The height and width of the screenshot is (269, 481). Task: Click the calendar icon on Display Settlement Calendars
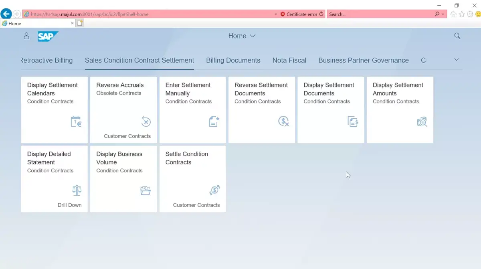point(76,121)
